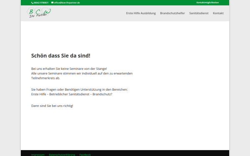This screenshot has height=156, width=250.
Task: Navigate to the Kontakt page
Action: tap(218, 13)
